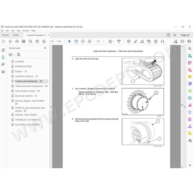Select the Hand pan tool
Screen dimensions: 193x193
[76, 41]
